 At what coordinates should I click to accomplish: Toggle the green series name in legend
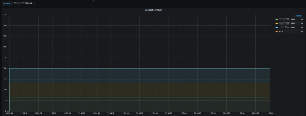point(287,19)
